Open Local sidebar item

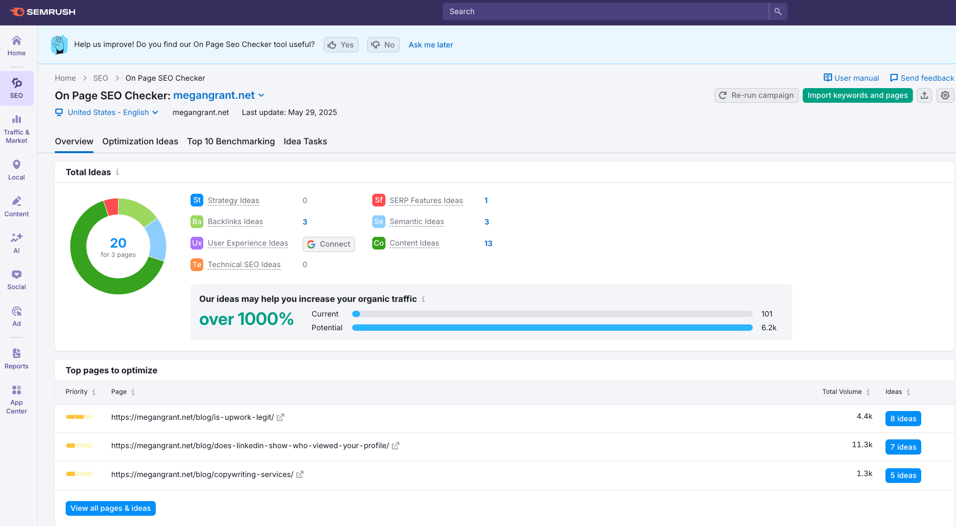(17, 170)
